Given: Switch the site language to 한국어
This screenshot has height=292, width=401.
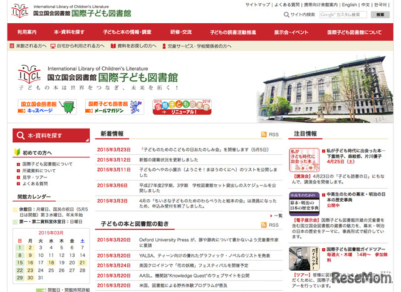Looking at the screenshot, I should [380, 5].
